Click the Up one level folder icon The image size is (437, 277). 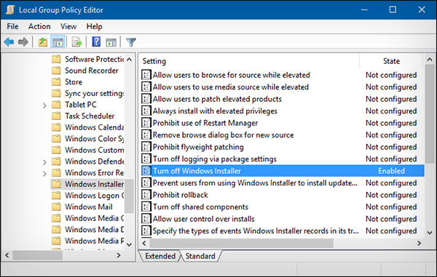(x=43, y=42)
